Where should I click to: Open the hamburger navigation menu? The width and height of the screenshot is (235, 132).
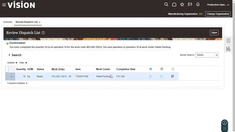4,5
